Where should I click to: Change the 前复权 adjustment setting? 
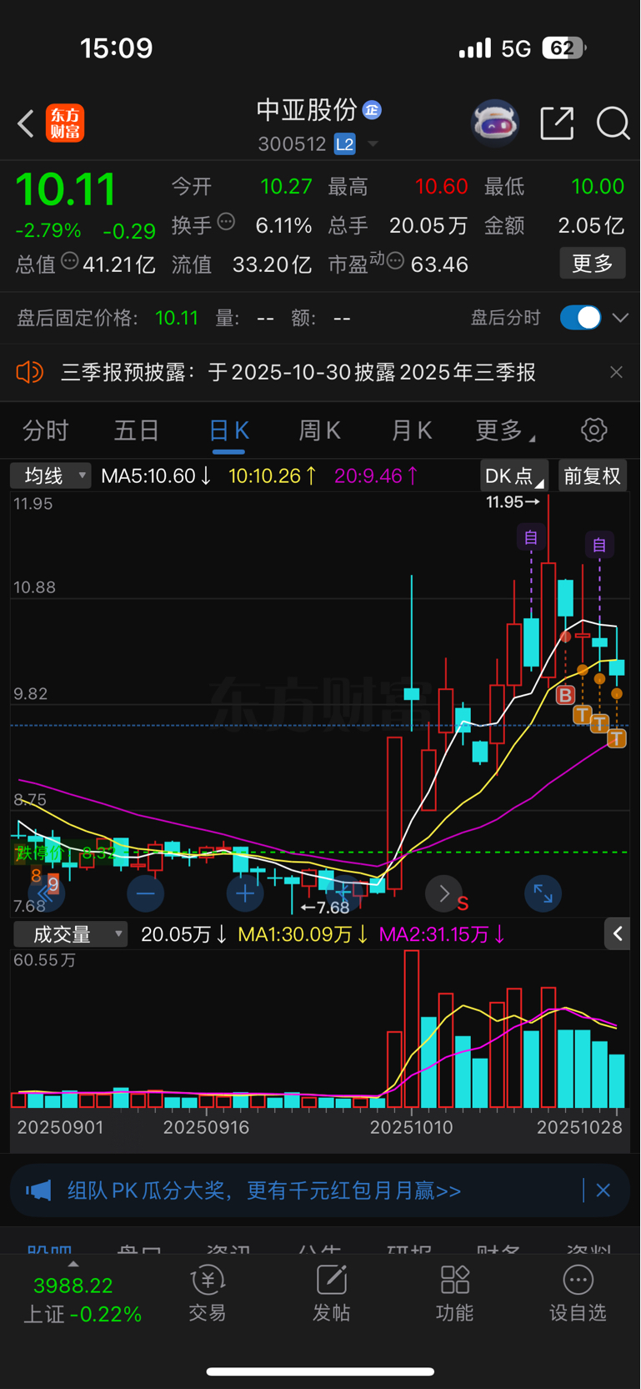click(x=592, y=476)
